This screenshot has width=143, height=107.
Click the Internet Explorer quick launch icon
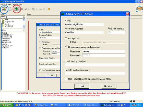(23, 105)
